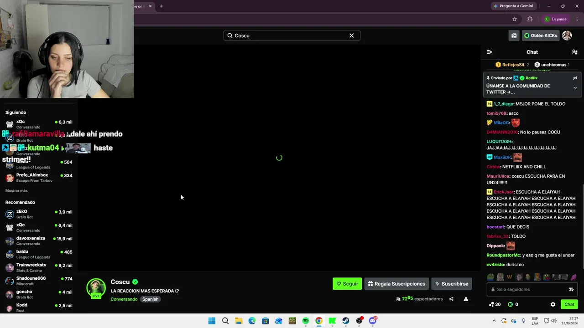Open xQc in the Siguiendo list
The height and width of the screenshot is (328, 584).
pos(39,124)
